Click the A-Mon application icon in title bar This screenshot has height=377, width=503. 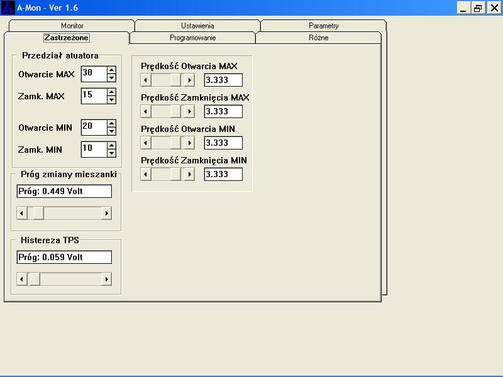coord(8,8)
